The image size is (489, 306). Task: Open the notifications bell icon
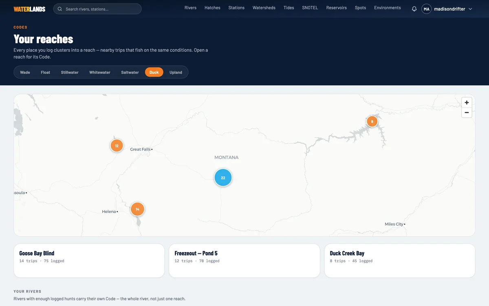tap(414, 9)
